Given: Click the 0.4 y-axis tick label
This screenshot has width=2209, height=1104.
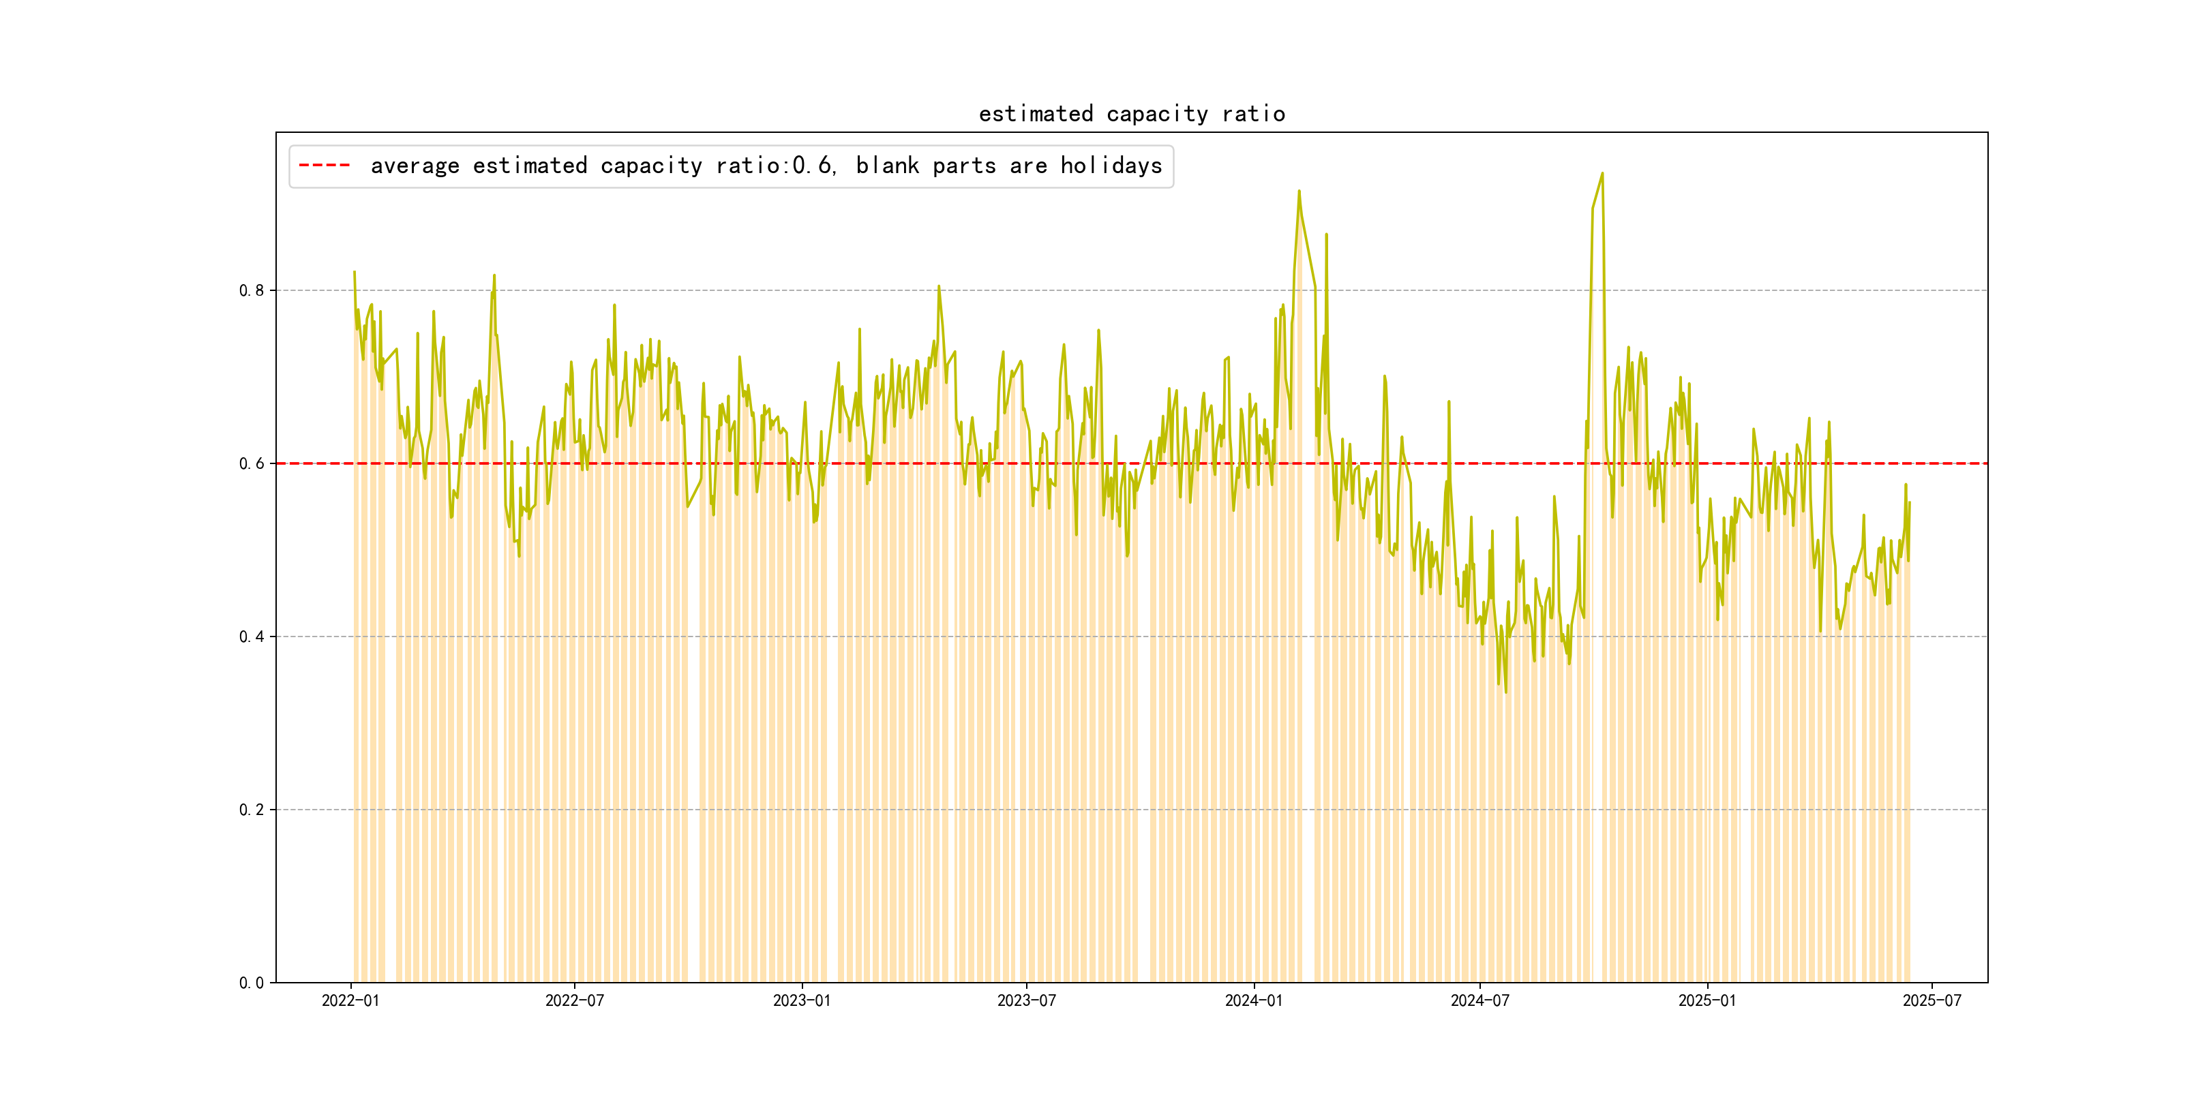Looking at the screenshot, I should 252,637.
